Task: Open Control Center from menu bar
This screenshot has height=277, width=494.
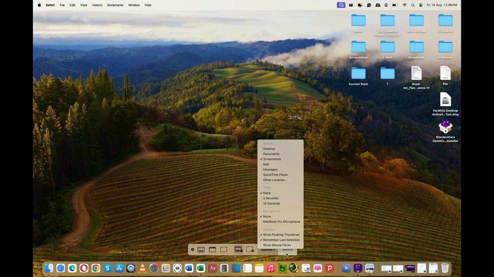Action: (421, 5)
